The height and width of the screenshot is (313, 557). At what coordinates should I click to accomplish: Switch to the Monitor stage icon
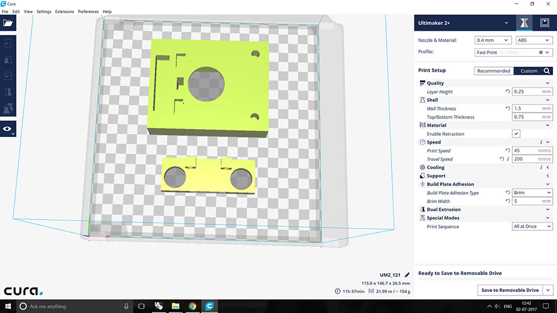click(544, 23)
